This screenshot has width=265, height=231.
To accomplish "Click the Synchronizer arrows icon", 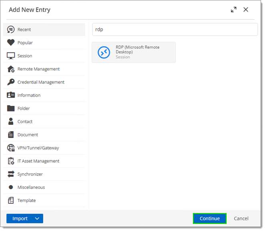I will 11,174.
